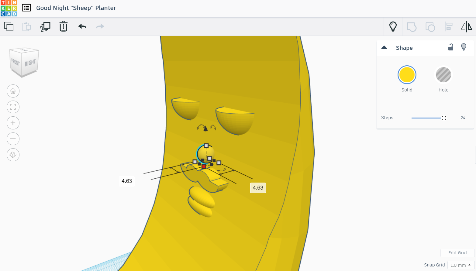This screenshot has height=271, width=476.
Task: Click the design title Good Night "Sheep" Planter
Action: tap(76, 8)
